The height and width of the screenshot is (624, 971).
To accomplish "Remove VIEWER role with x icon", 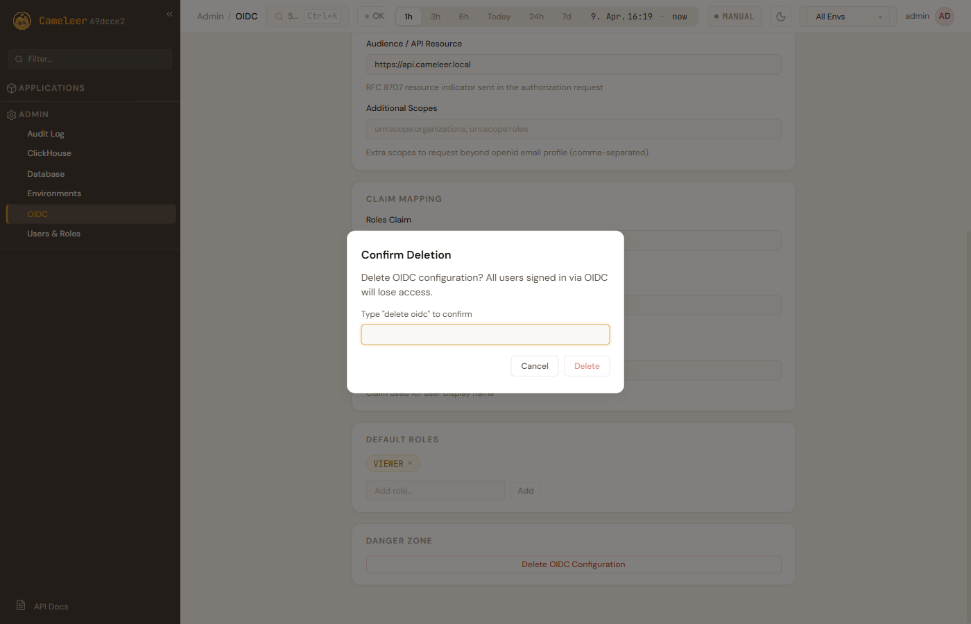I will tap(410, 463).
